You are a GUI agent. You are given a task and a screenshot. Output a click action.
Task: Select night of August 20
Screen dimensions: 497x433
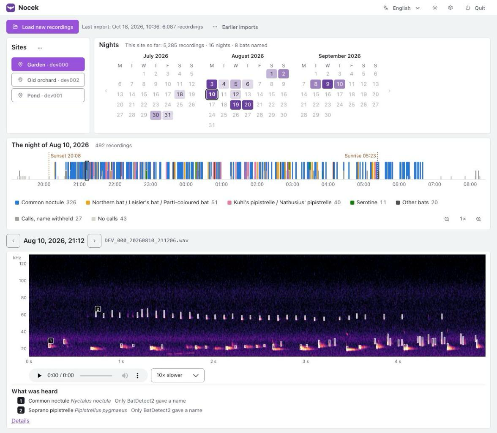tap(248, 105)
